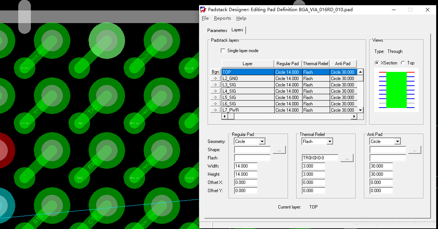Expand the Anti Pad geometry dropdown
438x229 pixels.
click(397, 141)
